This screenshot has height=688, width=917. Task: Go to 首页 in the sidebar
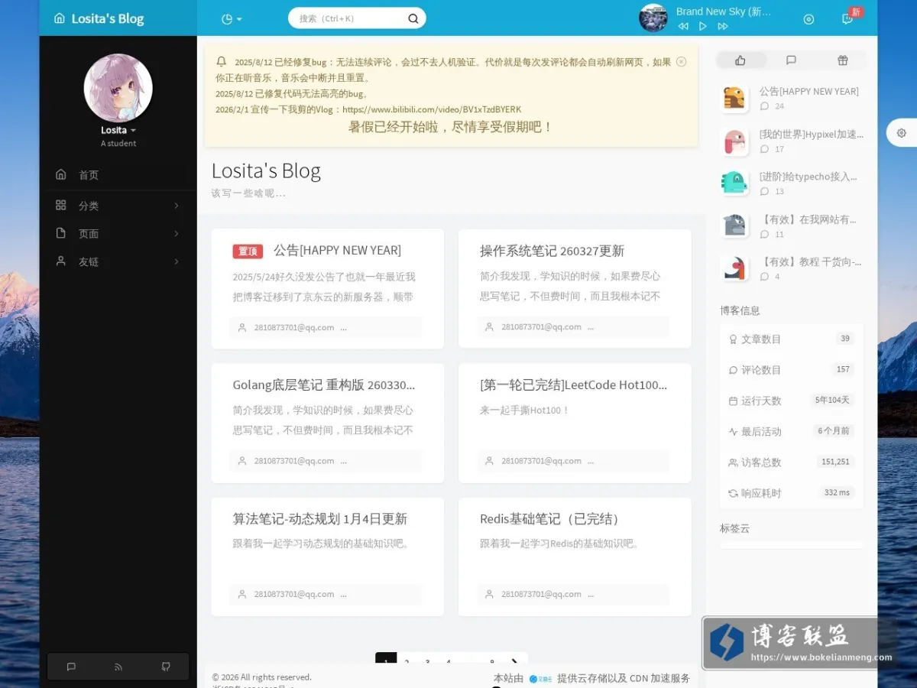(x=118, y=175)
